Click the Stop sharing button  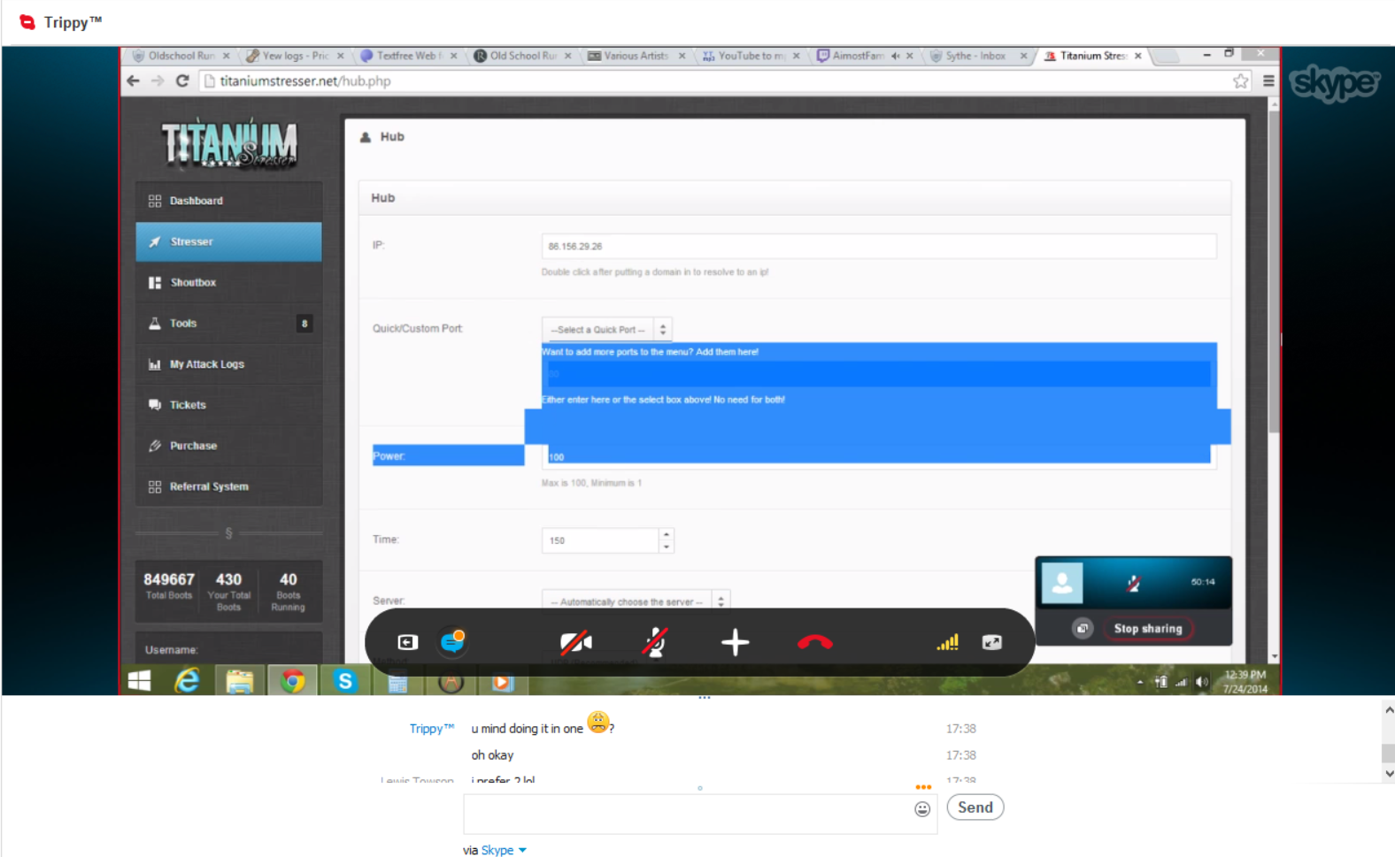(1148, 629)
